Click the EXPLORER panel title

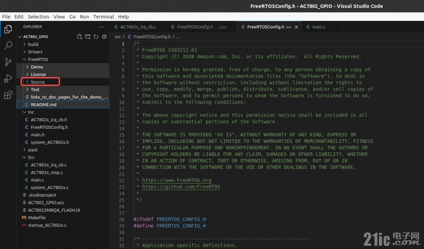click(x=33, y=27)
